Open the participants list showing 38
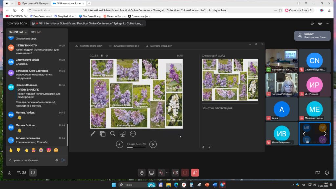 (x=22, y=173)
